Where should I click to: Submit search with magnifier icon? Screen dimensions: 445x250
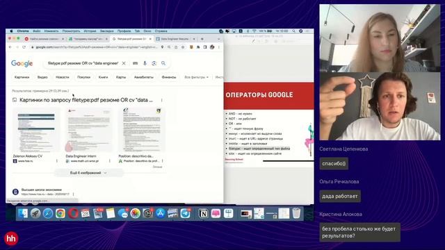[x=163, y=63]
